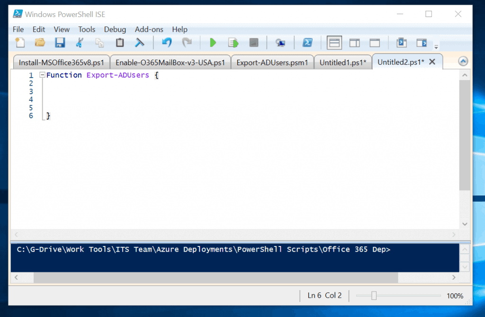Save the current script via the Save icon
485x317 pixels.
tap(59, 42)
